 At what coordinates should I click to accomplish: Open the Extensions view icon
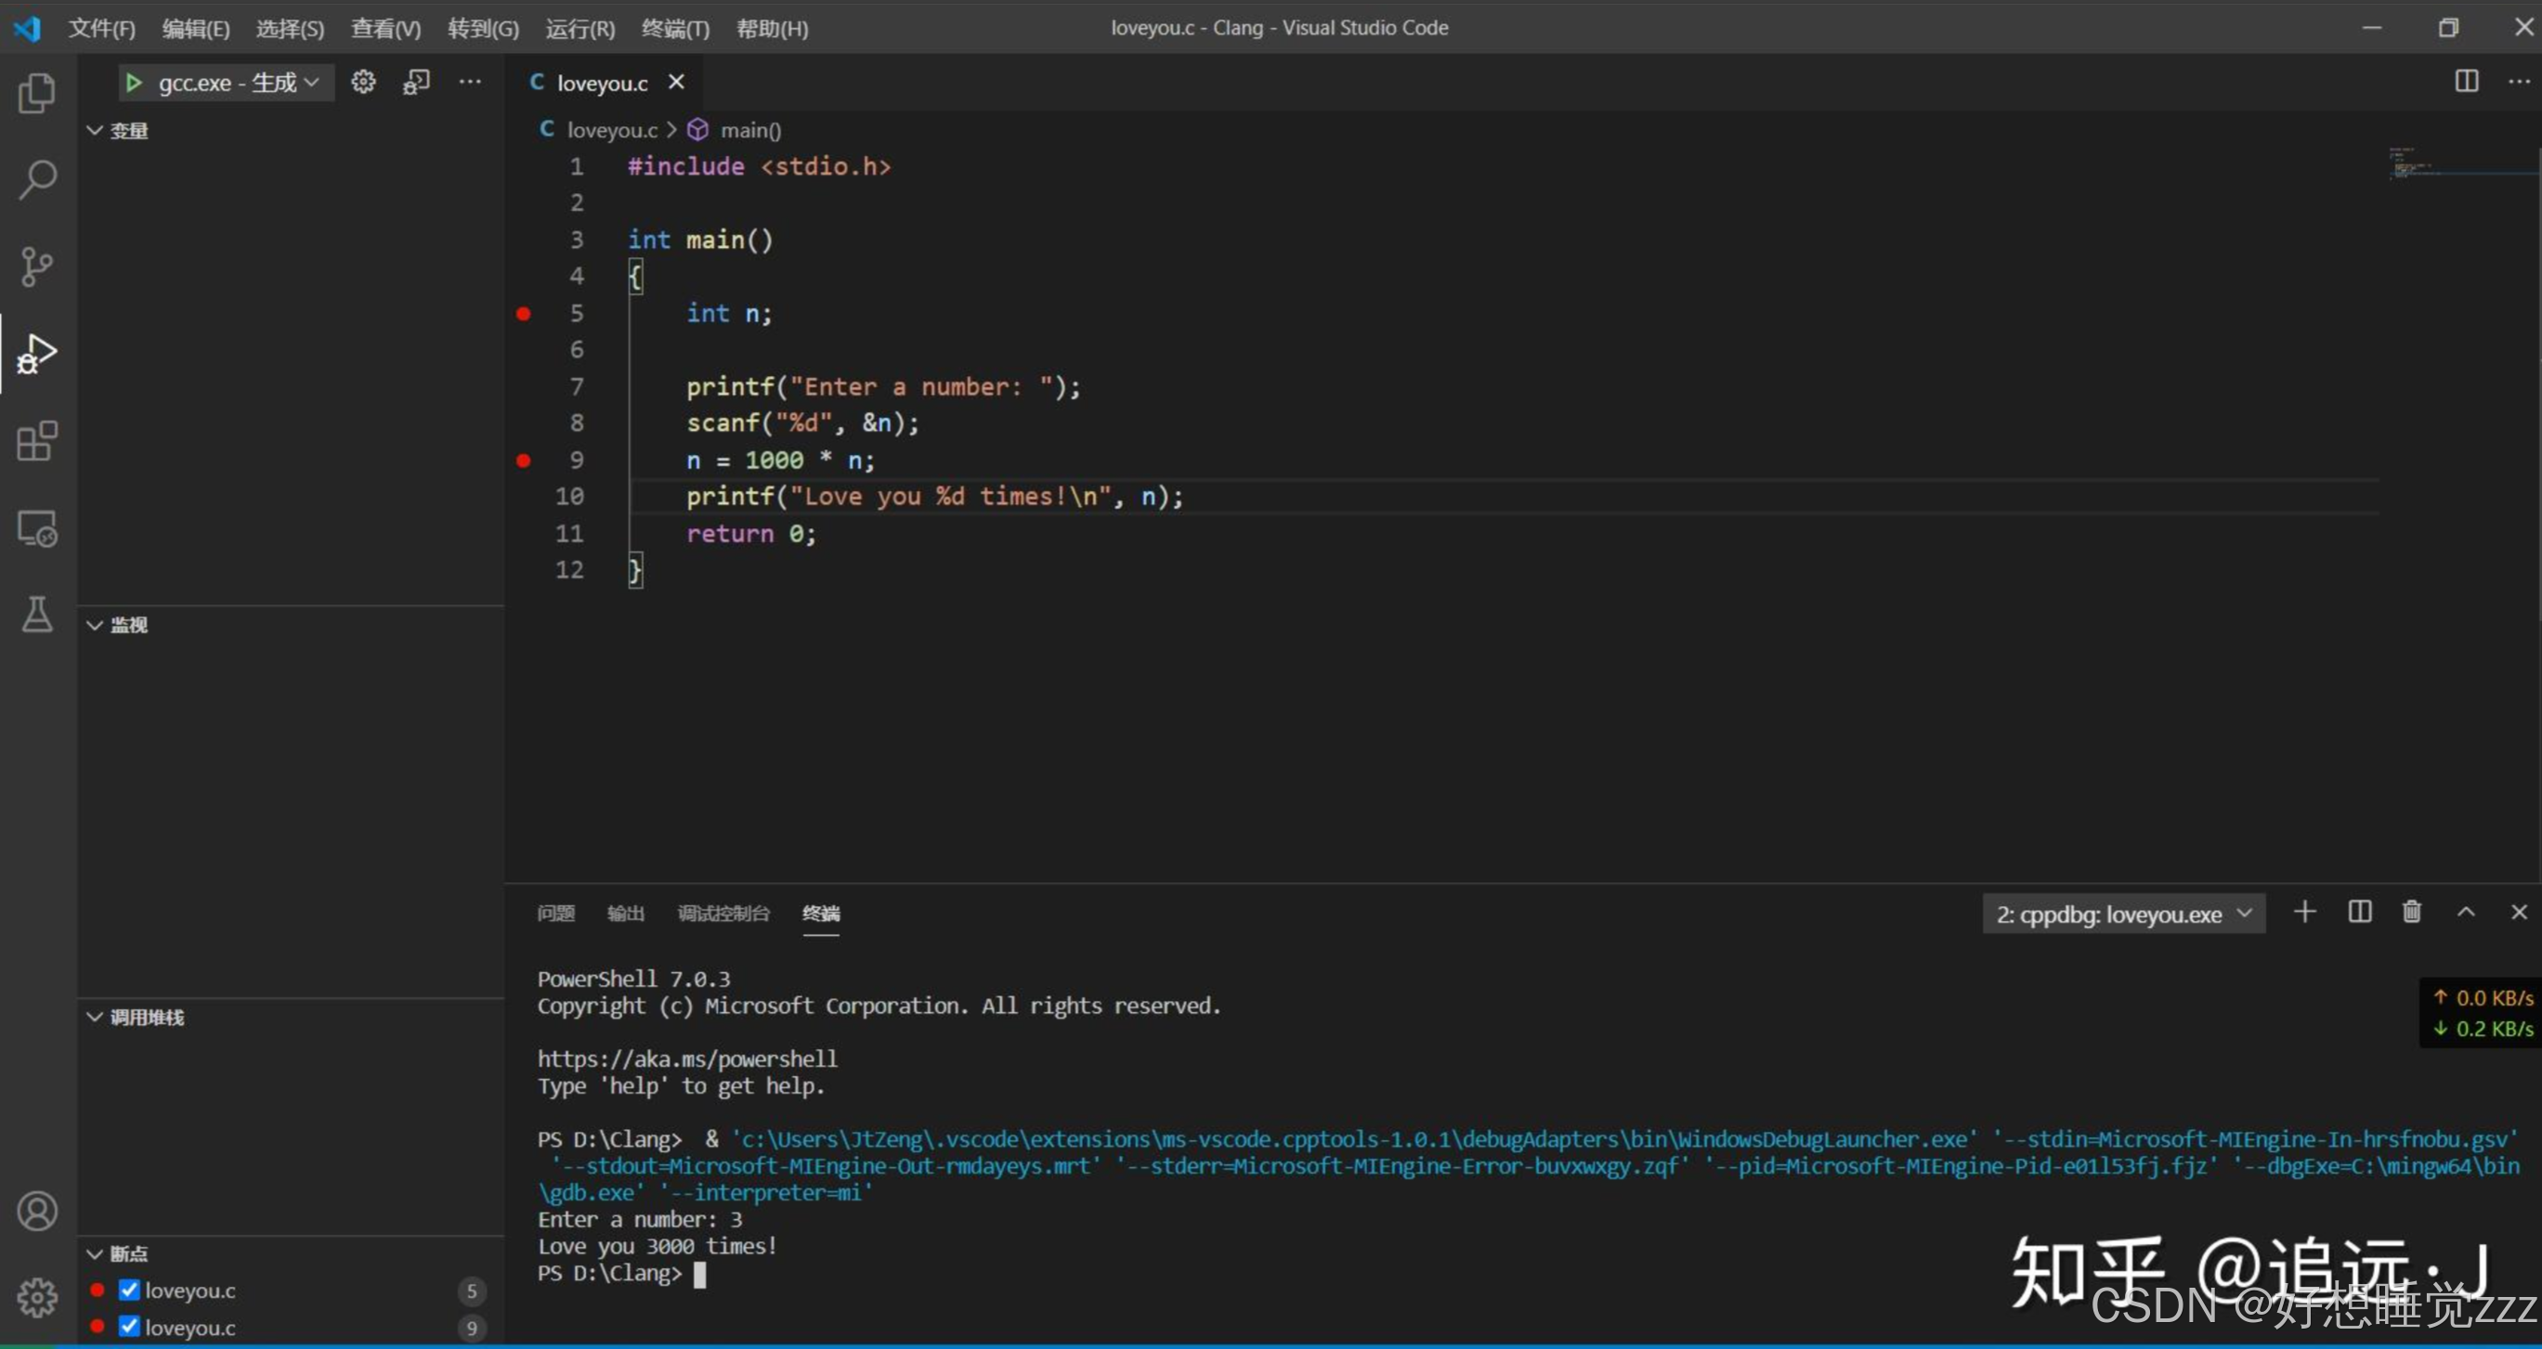coord(36,441)
